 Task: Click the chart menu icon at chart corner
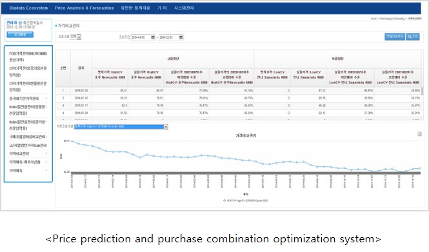[419, 134]
